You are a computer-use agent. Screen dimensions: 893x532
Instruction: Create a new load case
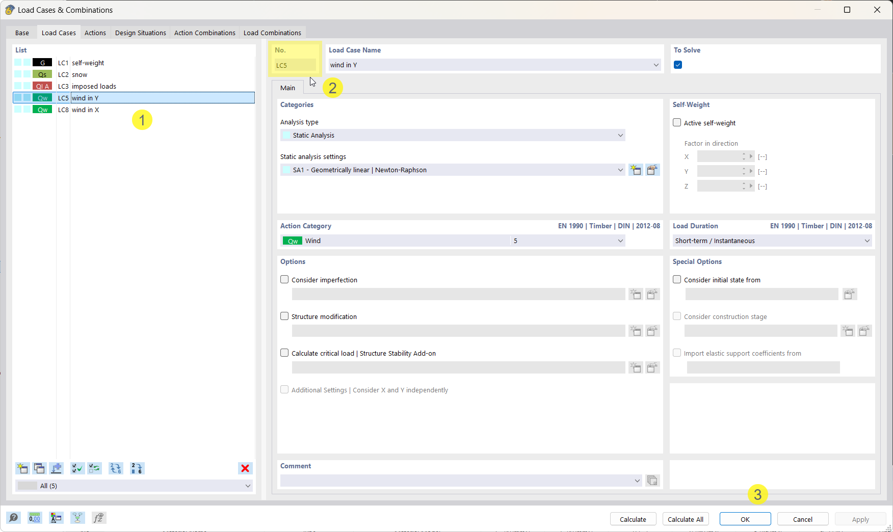[x=22, y=468]
